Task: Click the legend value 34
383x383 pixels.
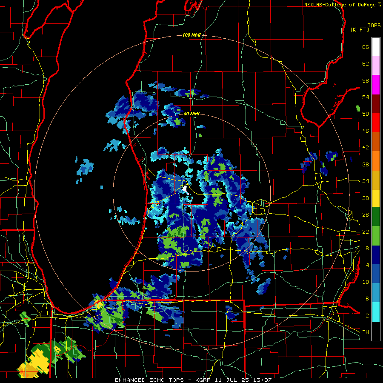Action: point(366,181)
